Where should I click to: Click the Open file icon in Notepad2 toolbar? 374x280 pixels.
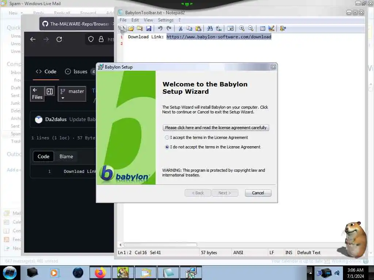[x=131, y=28]
